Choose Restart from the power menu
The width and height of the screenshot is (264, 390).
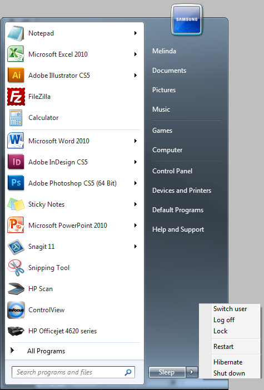coord(223,347)
